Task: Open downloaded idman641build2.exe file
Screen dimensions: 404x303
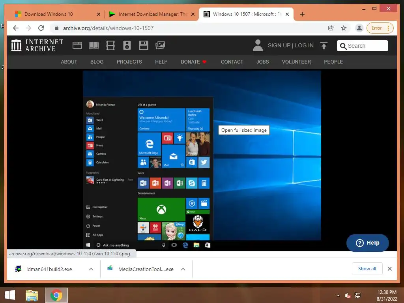Action: 49,269
